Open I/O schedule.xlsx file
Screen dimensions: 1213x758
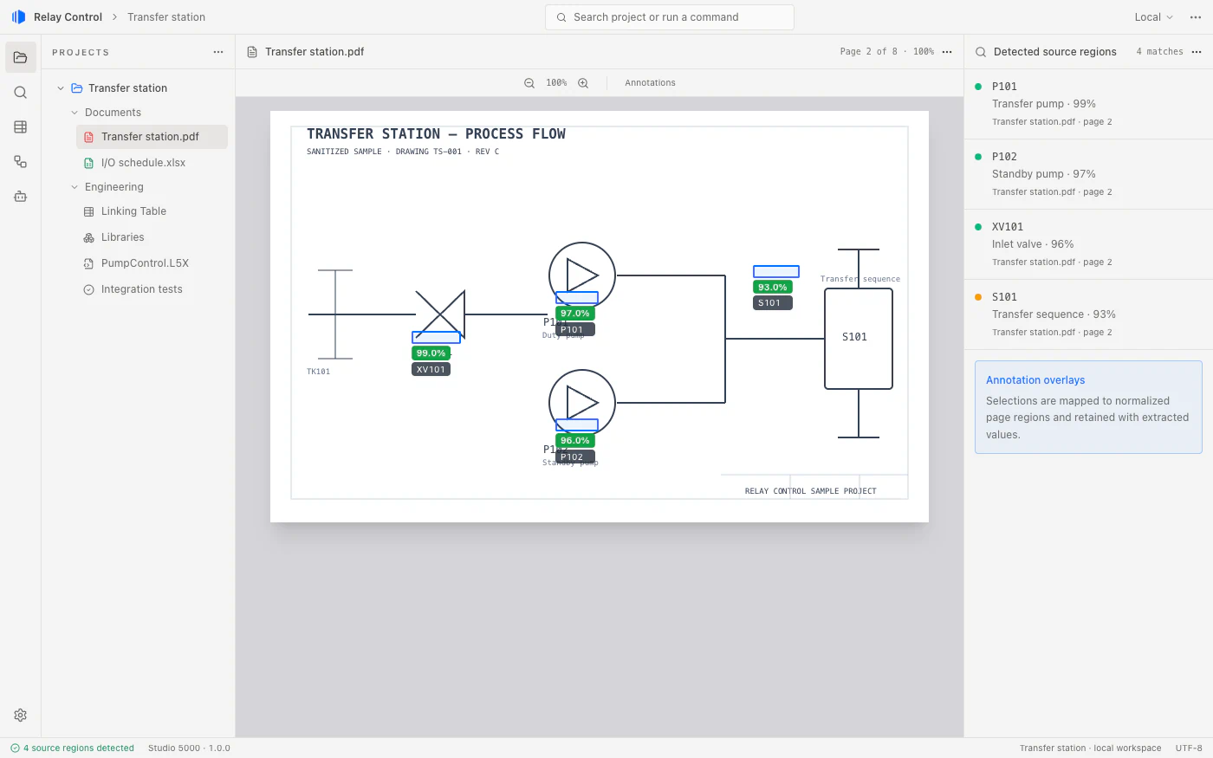(152, 163)
